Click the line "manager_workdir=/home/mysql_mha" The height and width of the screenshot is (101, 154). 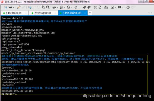pos(23,30)
